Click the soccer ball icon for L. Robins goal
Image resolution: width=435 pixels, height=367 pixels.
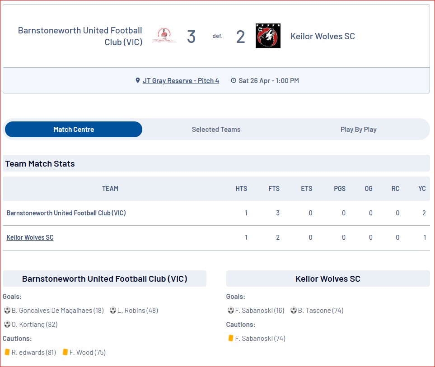(x=113, y=310)
